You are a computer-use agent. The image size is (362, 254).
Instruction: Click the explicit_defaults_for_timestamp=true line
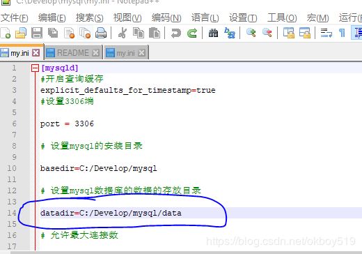point(128,90)
